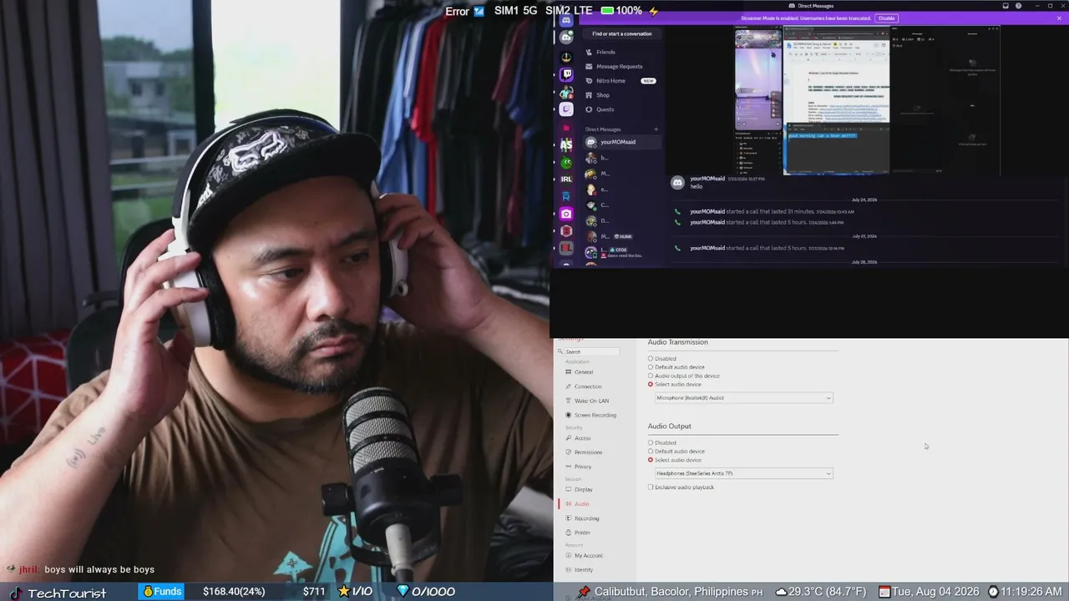
Task: Open the DM with CFOX badge
Action: 622,252
